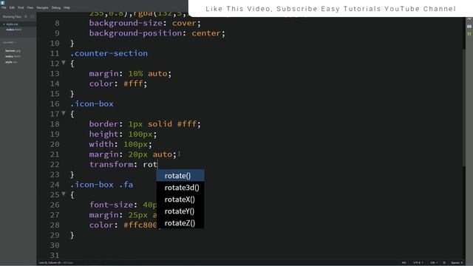The height and width of the screenshot is (266, 473).
Task: Click the #fff color value on line 14
Action: [x=133, y=83]
